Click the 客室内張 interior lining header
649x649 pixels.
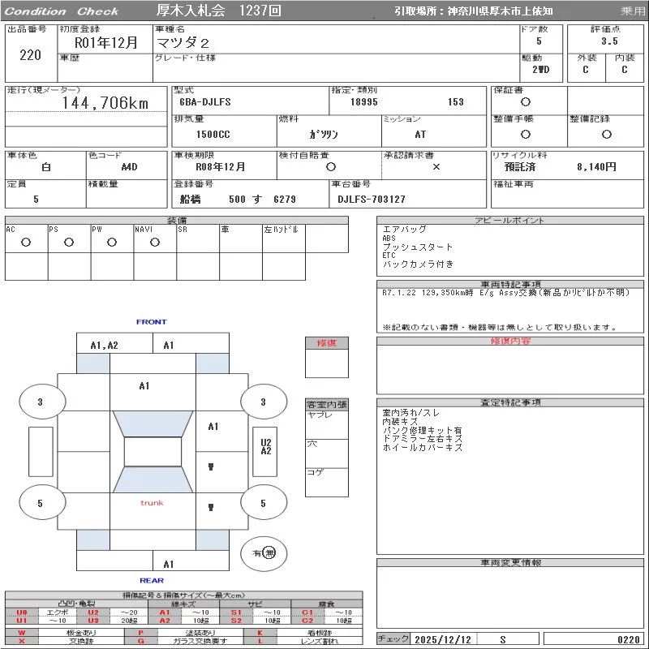pos(327,404)
